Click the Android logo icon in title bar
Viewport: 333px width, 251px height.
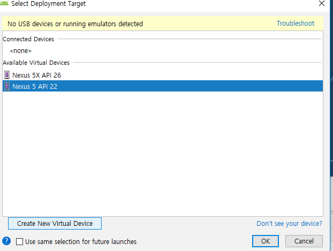point(4,3)
